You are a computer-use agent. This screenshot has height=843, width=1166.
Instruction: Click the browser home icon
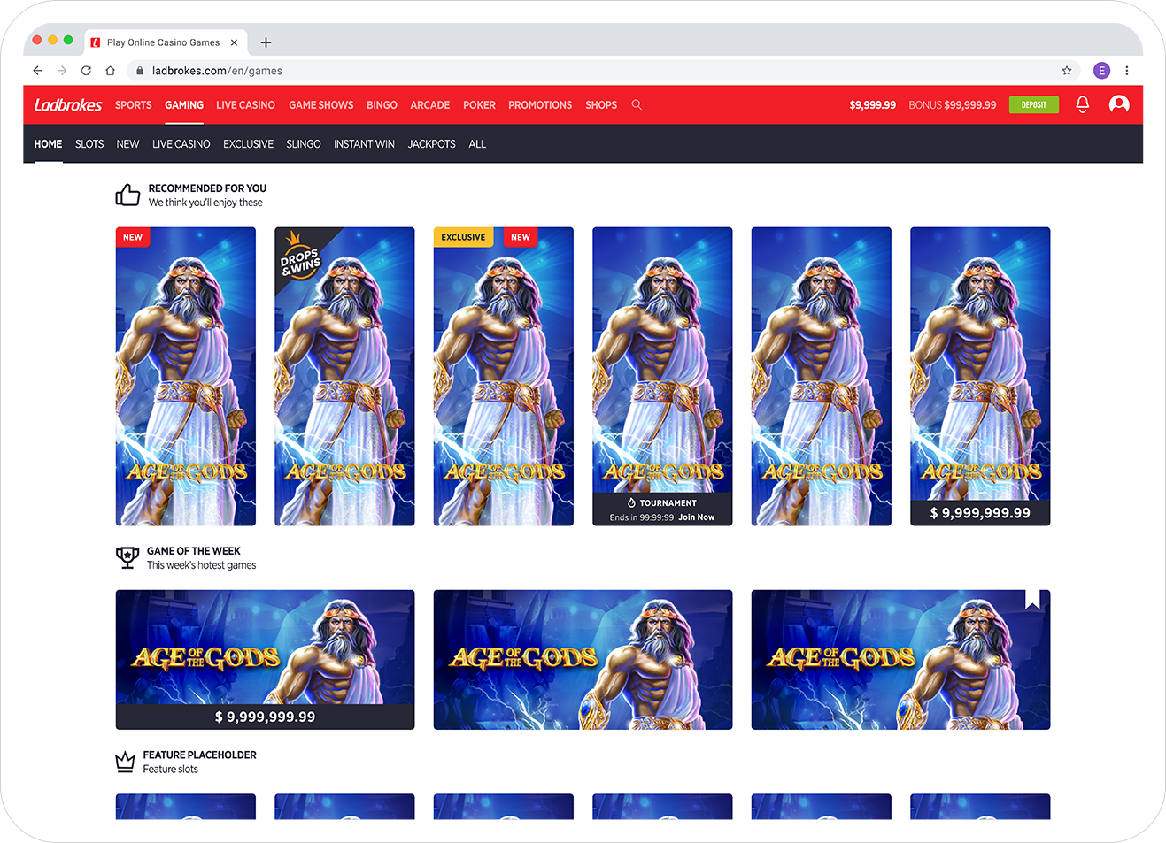(110, 71)
